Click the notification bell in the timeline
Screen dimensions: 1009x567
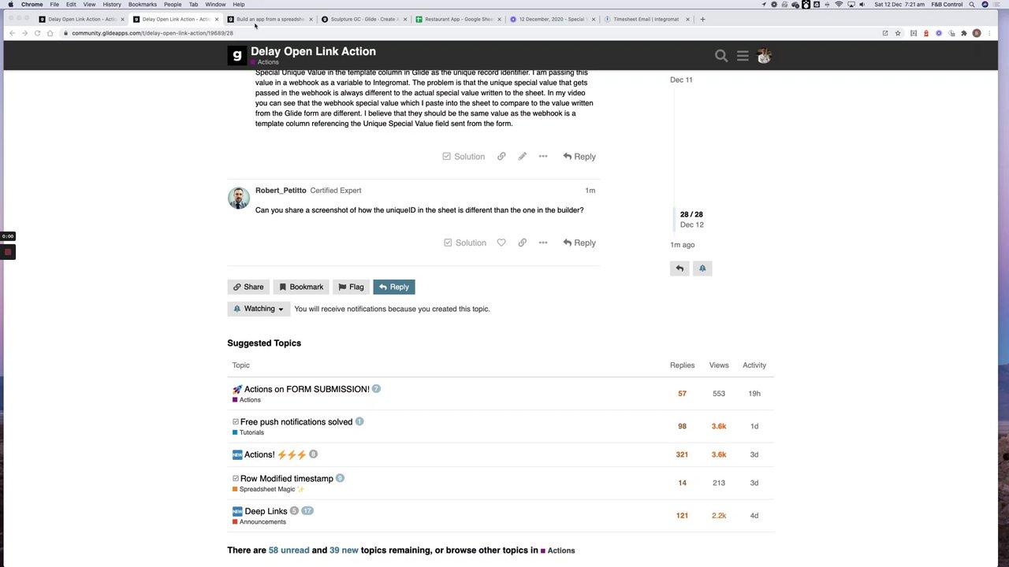pyautogui.click(x=702, y=269)
